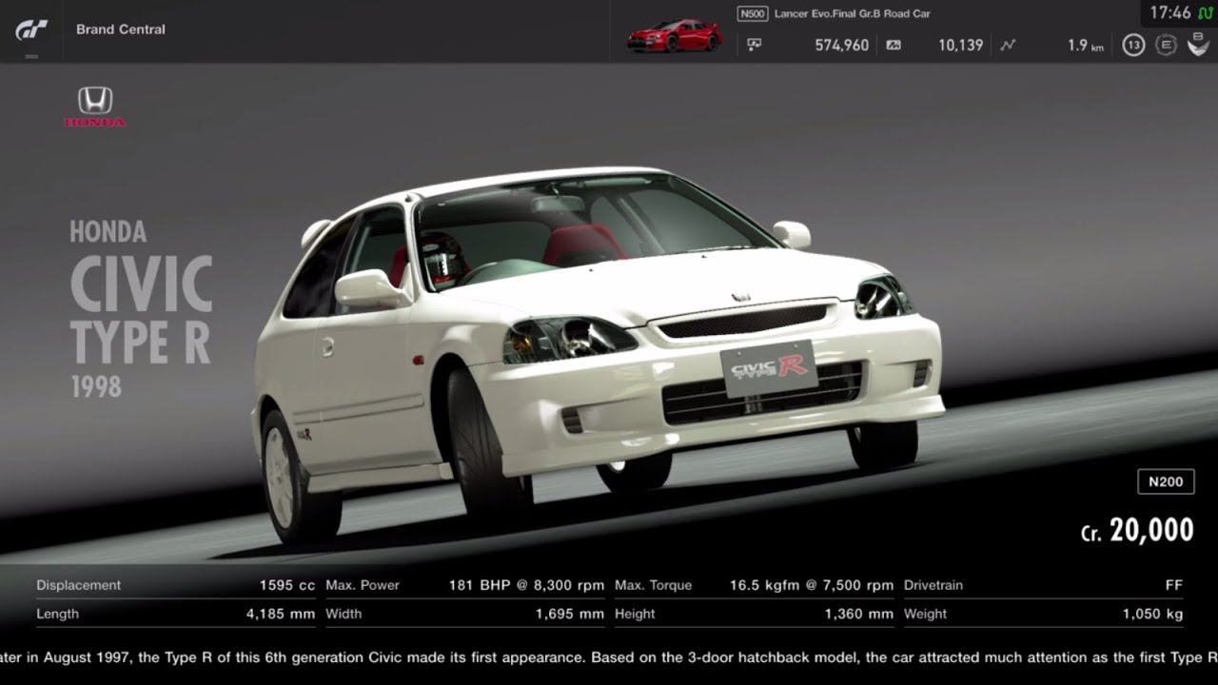This screenshot has height=685, width=1218.
Task: Click the 1595 cc displacement value
Action: pyautogui.click(x=287, y=585)
